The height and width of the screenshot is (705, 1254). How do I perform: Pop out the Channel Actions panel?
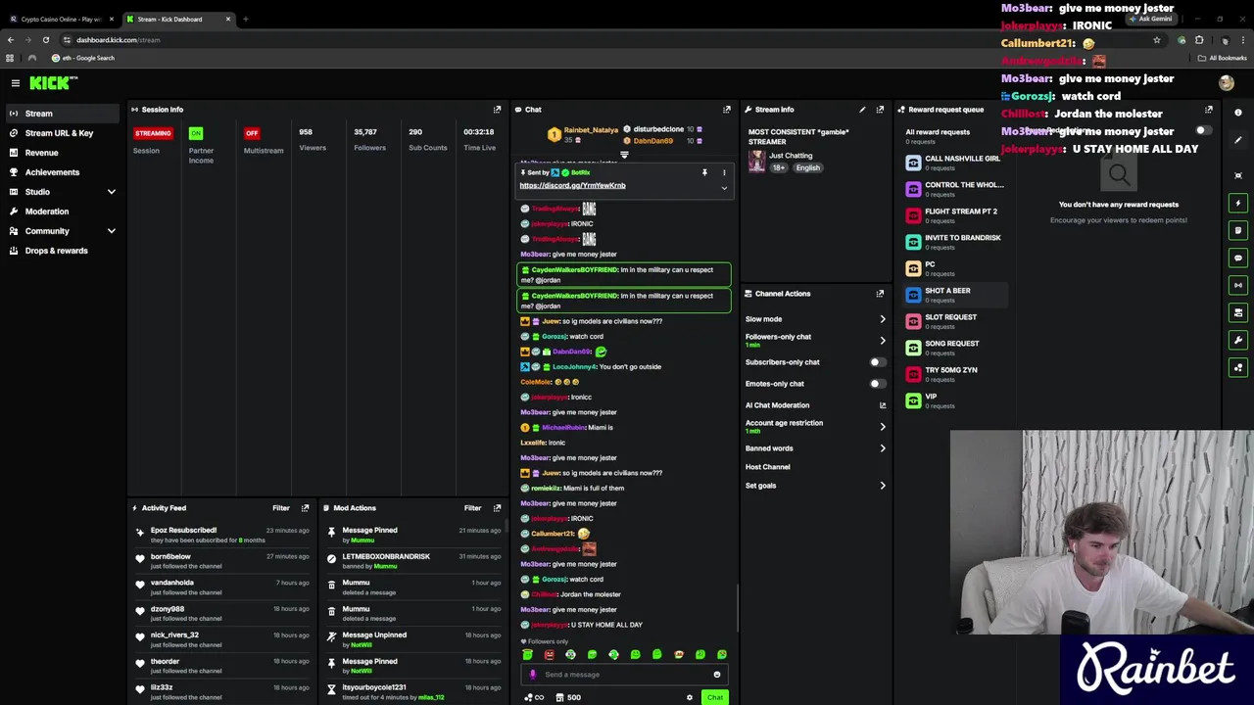click(x=880, y=294)
